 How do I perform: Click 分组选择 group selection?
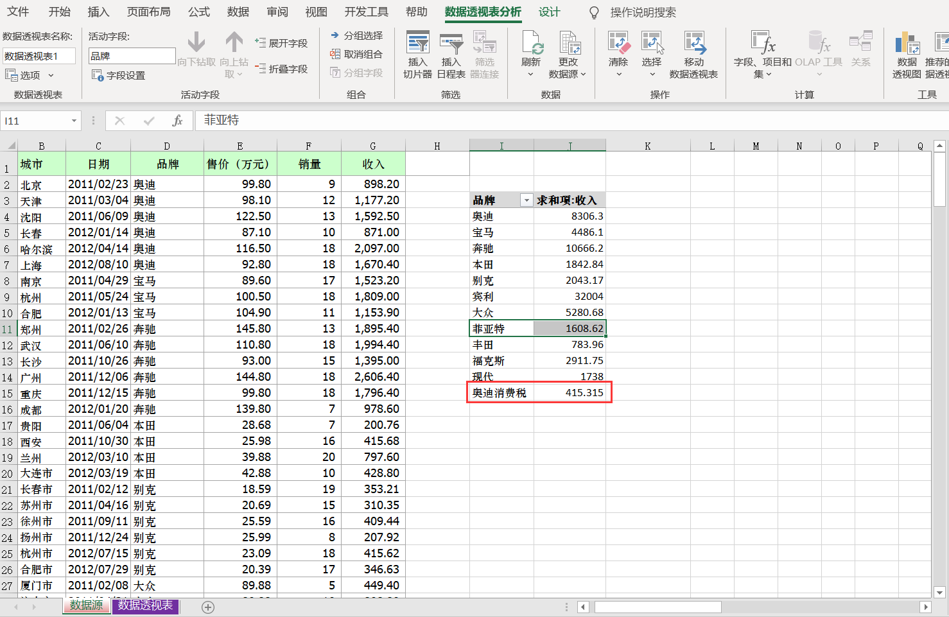[x=357, y=35]
